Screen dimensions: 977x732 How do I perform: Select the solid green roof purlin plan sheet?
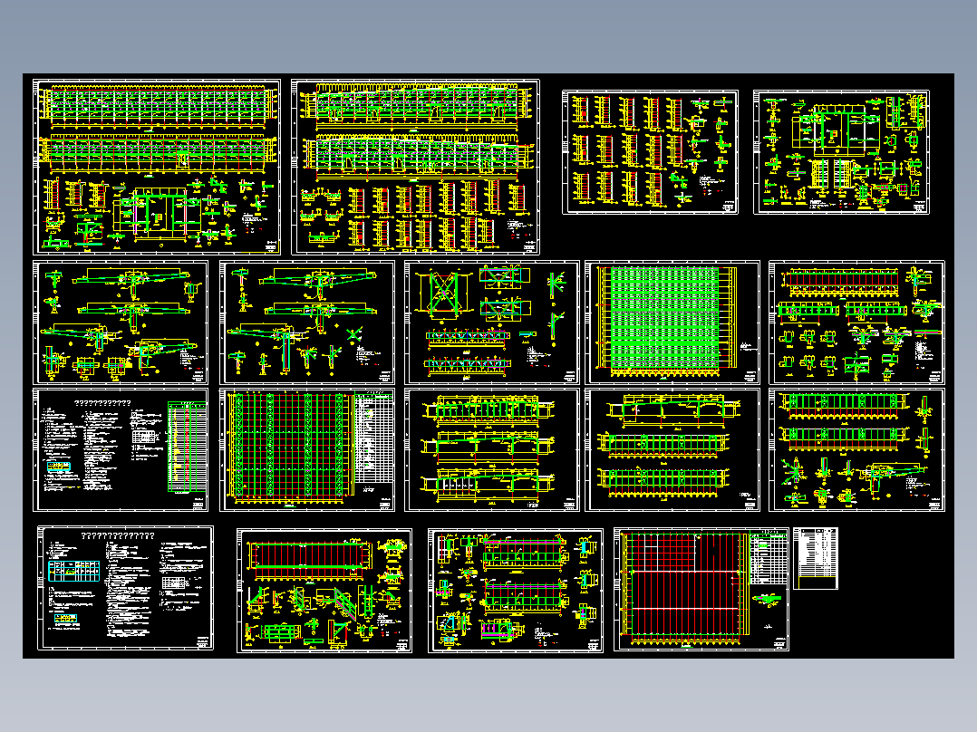tap(672, 323)
